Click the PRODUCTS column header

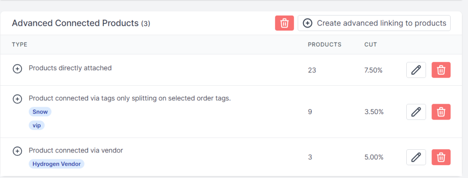click(324, 45)
